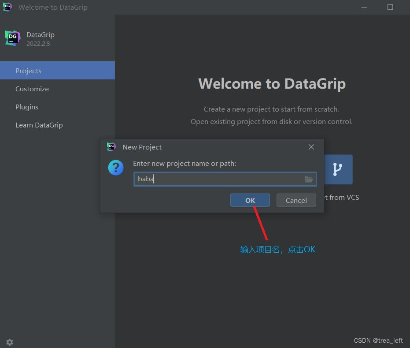This screenshot has width=410, height=348.
Task: Click the sidebar "DataGrip" product name text
Action: [x=40, y=34]
